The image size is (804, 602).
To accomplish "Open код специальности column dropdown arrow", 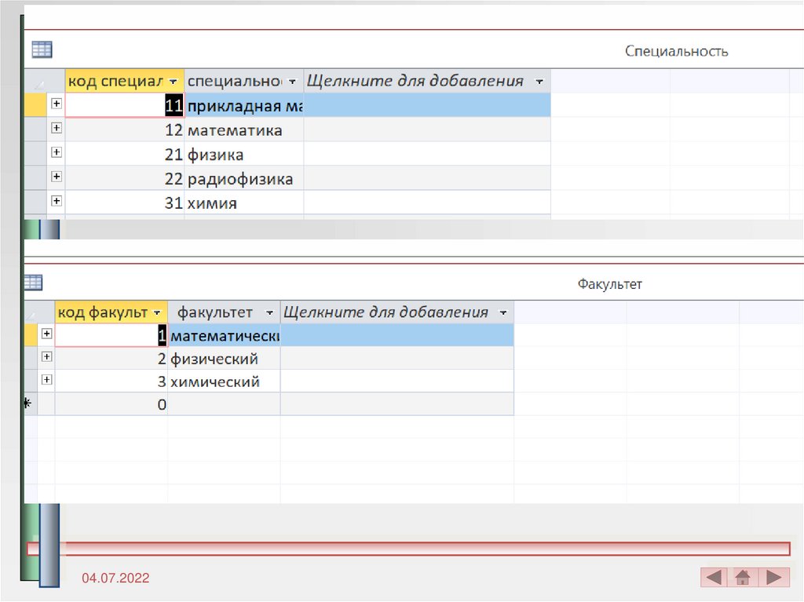I will point(174,82).
